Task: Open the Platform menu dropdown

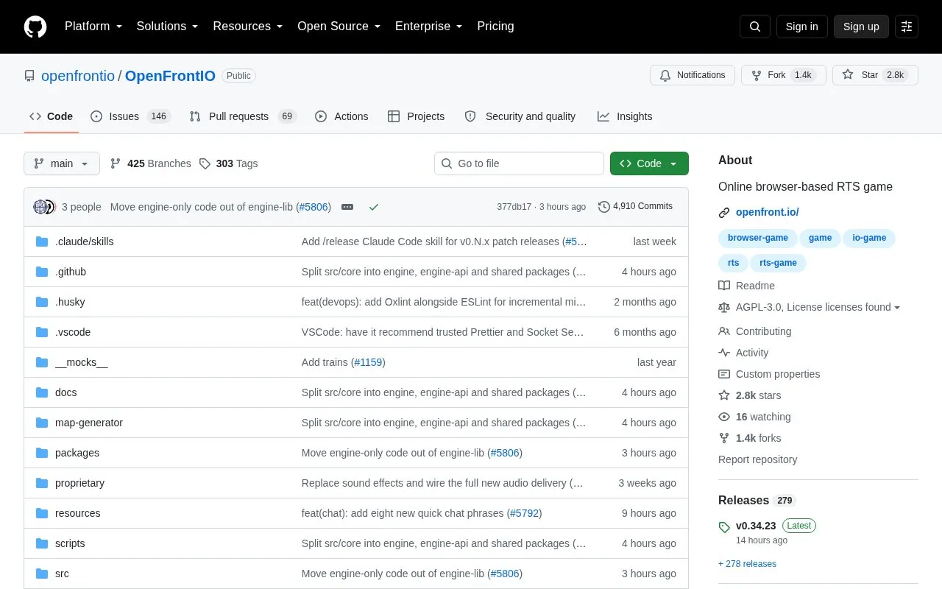Action: [x=93, y=27]
